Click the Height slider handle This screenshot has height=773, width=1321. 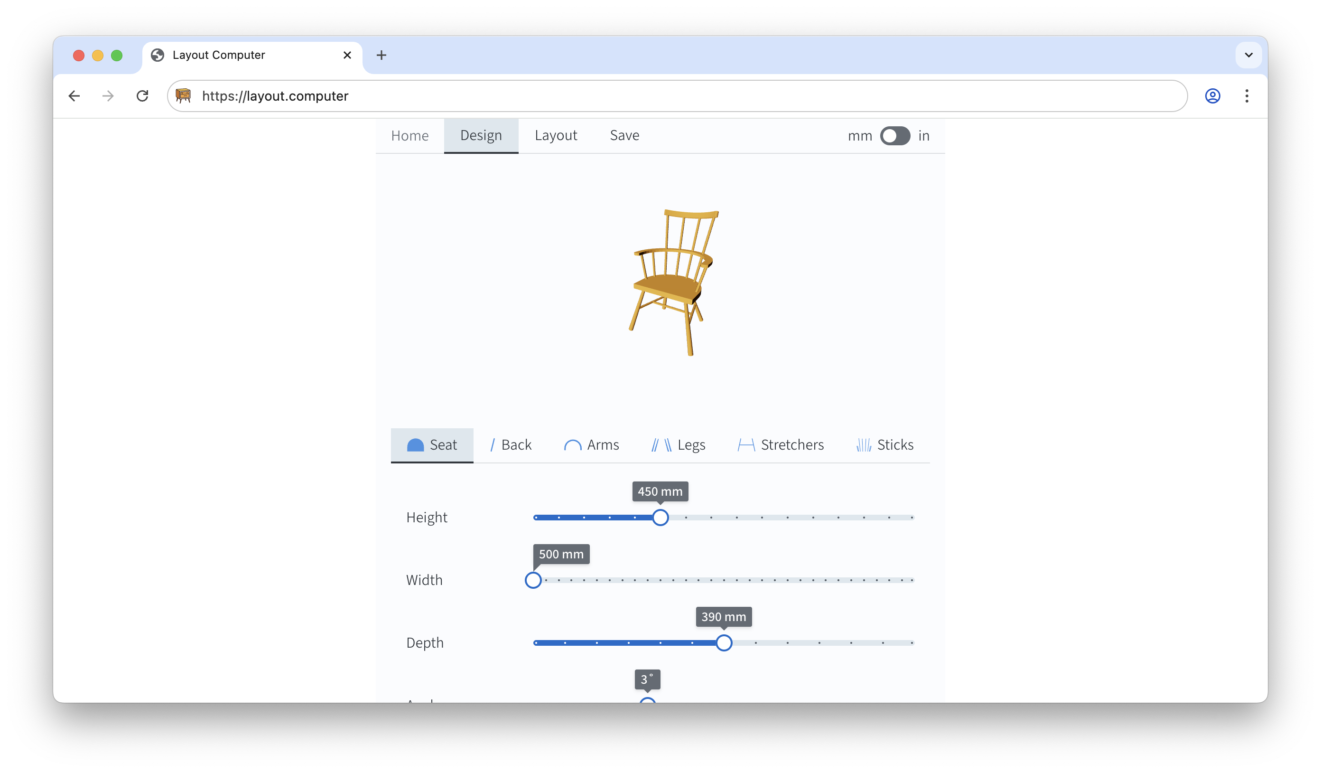pyautogui.click(x=660, y=518)
